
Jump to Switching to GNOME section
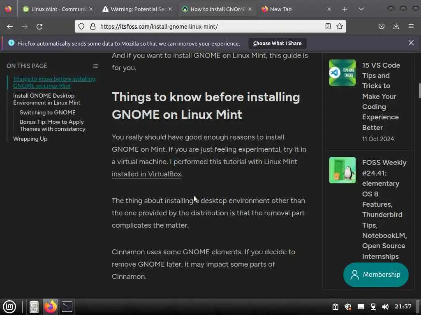click(x=48, y=112)
